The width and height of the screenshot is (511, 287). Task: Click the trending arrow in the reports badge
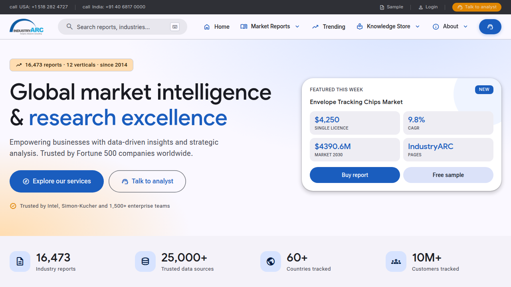click(19, 65)
